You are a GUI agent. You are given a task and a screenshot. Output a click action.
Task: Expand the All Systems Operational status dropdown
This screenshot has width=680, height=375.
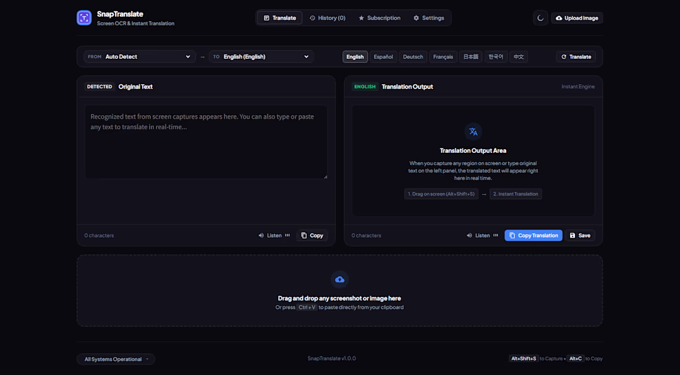point(116,359)
